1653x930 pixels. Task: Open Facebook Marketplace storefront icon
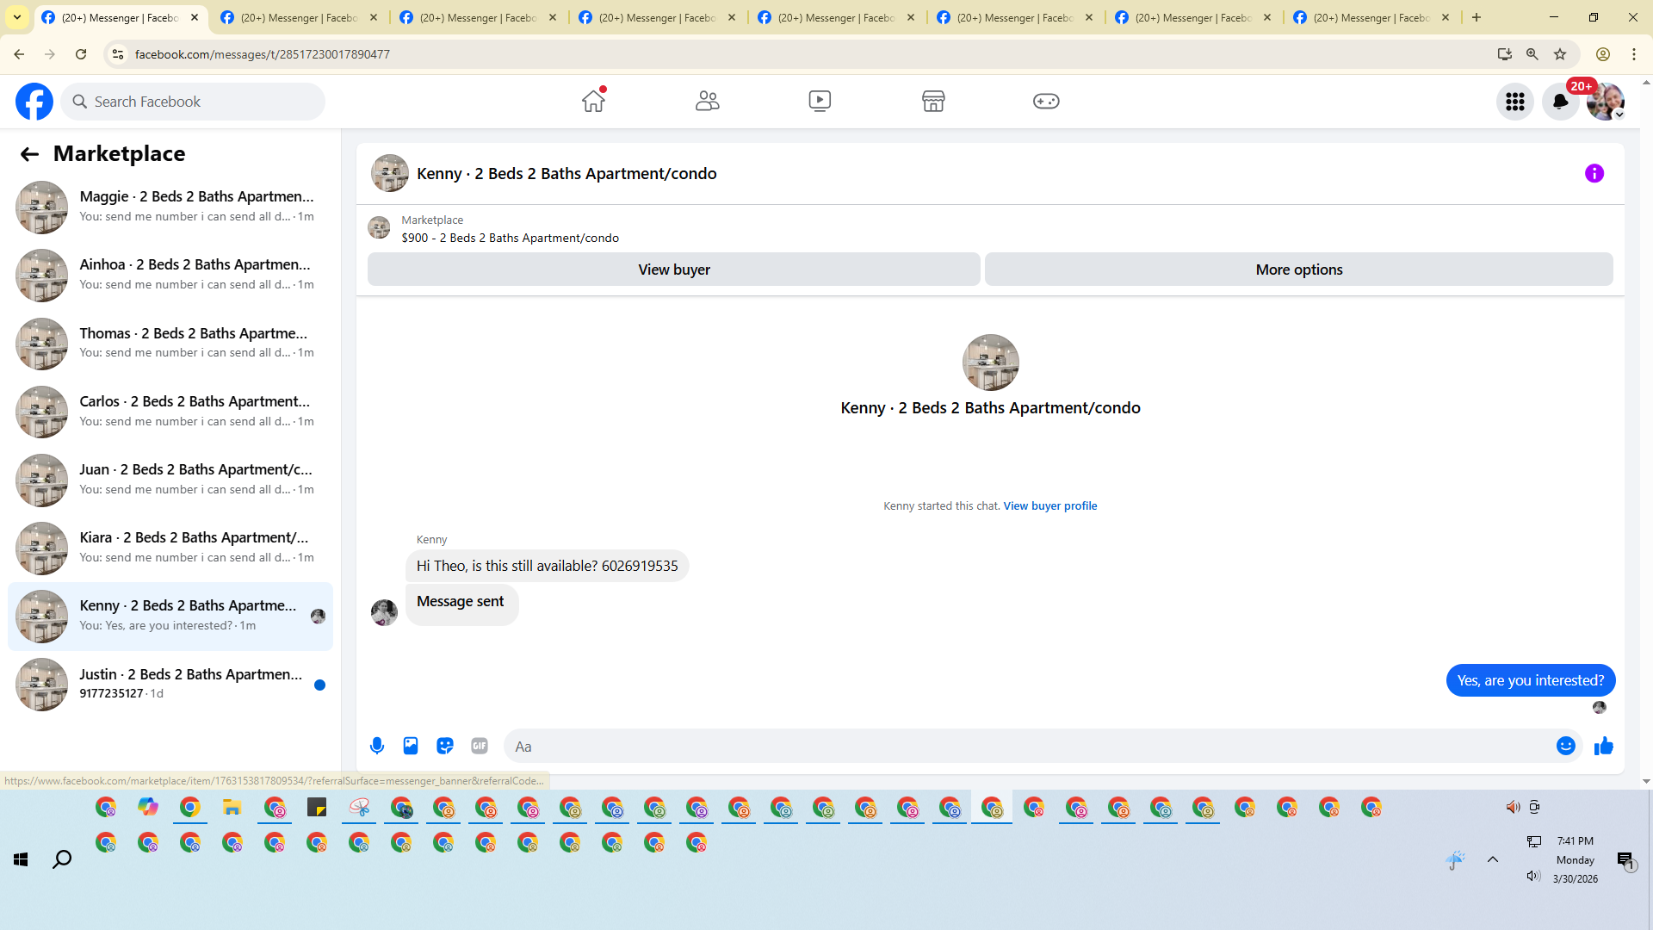pyautogui.click(x=933, y=102)
